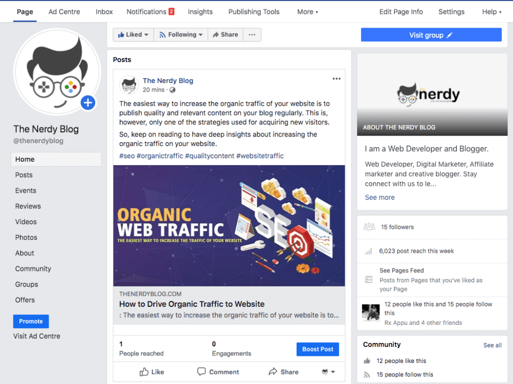Click the Notifications badge showing 2
Screen dimensions: 513x384
[x=171, y=12]
